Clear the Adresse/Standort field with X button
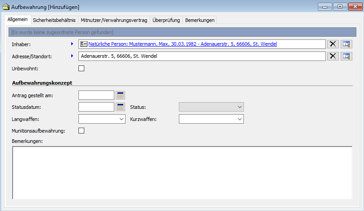This screenshot has height=211, width=364. click(x=333, y=56)
